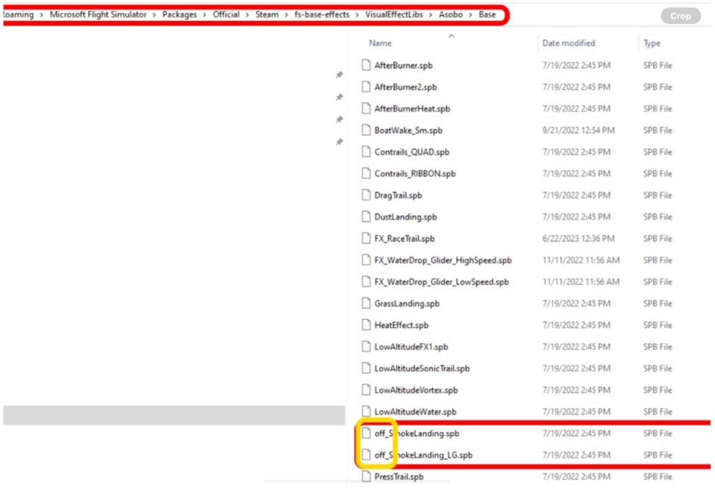Click the BoatWake_Sm.spb file icon
Viewport: 715px width, 491px height.
pos(366,130)
